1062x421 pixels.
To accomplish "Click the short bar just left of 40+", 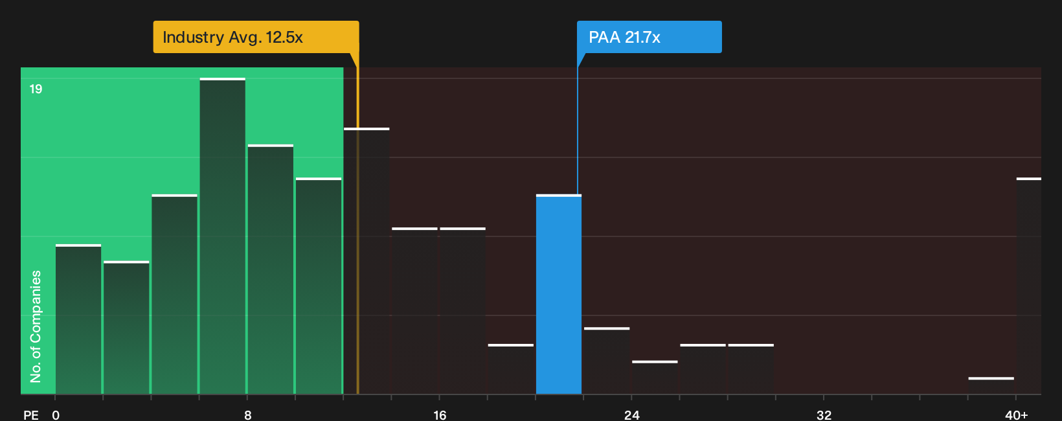I will (991, 385).
